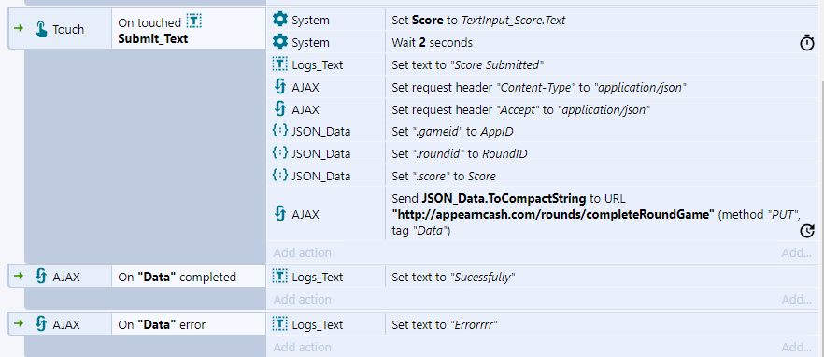Select Set .score to Score action
The width and height of the screenshot is (824, 357).
click(x=602, y=176)
